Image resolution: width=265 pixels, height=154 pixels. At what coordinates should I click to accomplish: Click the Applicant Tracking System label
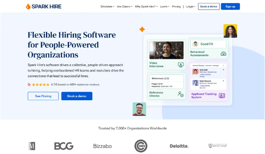(x=204, y=96)
